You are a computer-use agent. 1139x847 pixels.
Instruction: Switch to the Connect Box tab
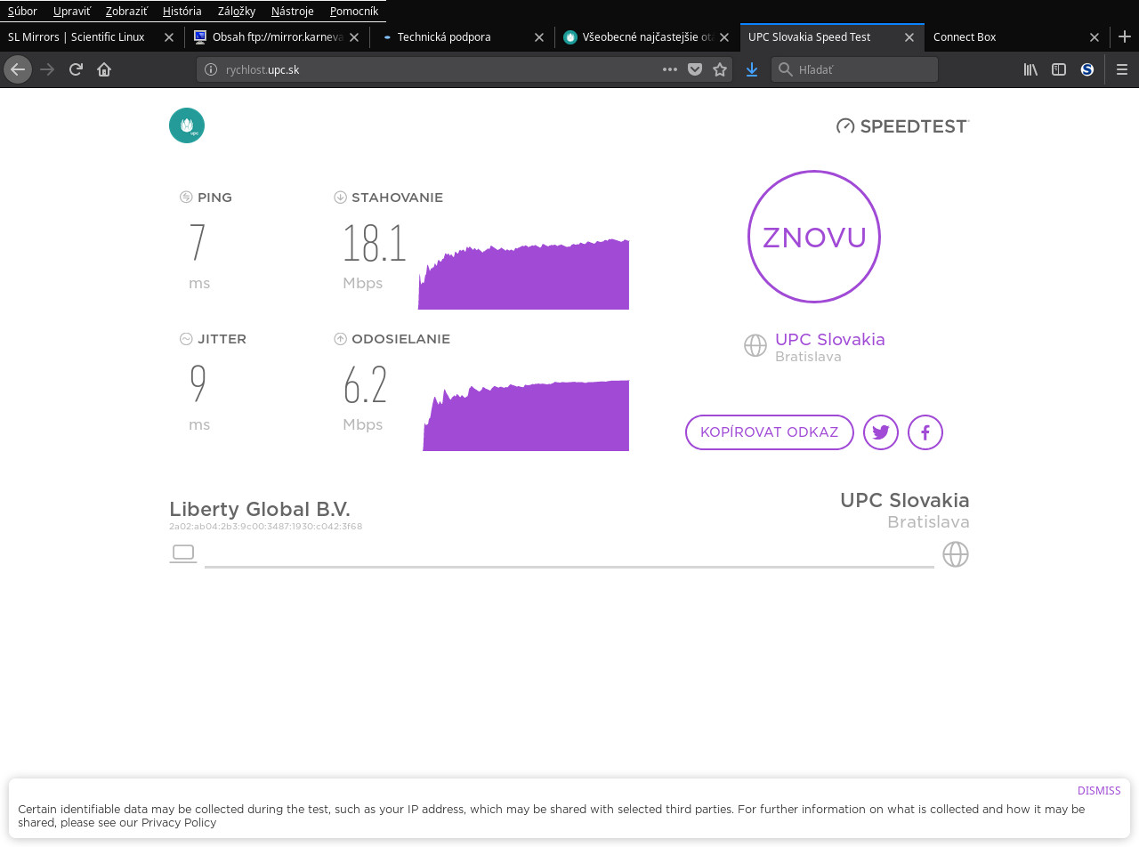pos(1017,37)
